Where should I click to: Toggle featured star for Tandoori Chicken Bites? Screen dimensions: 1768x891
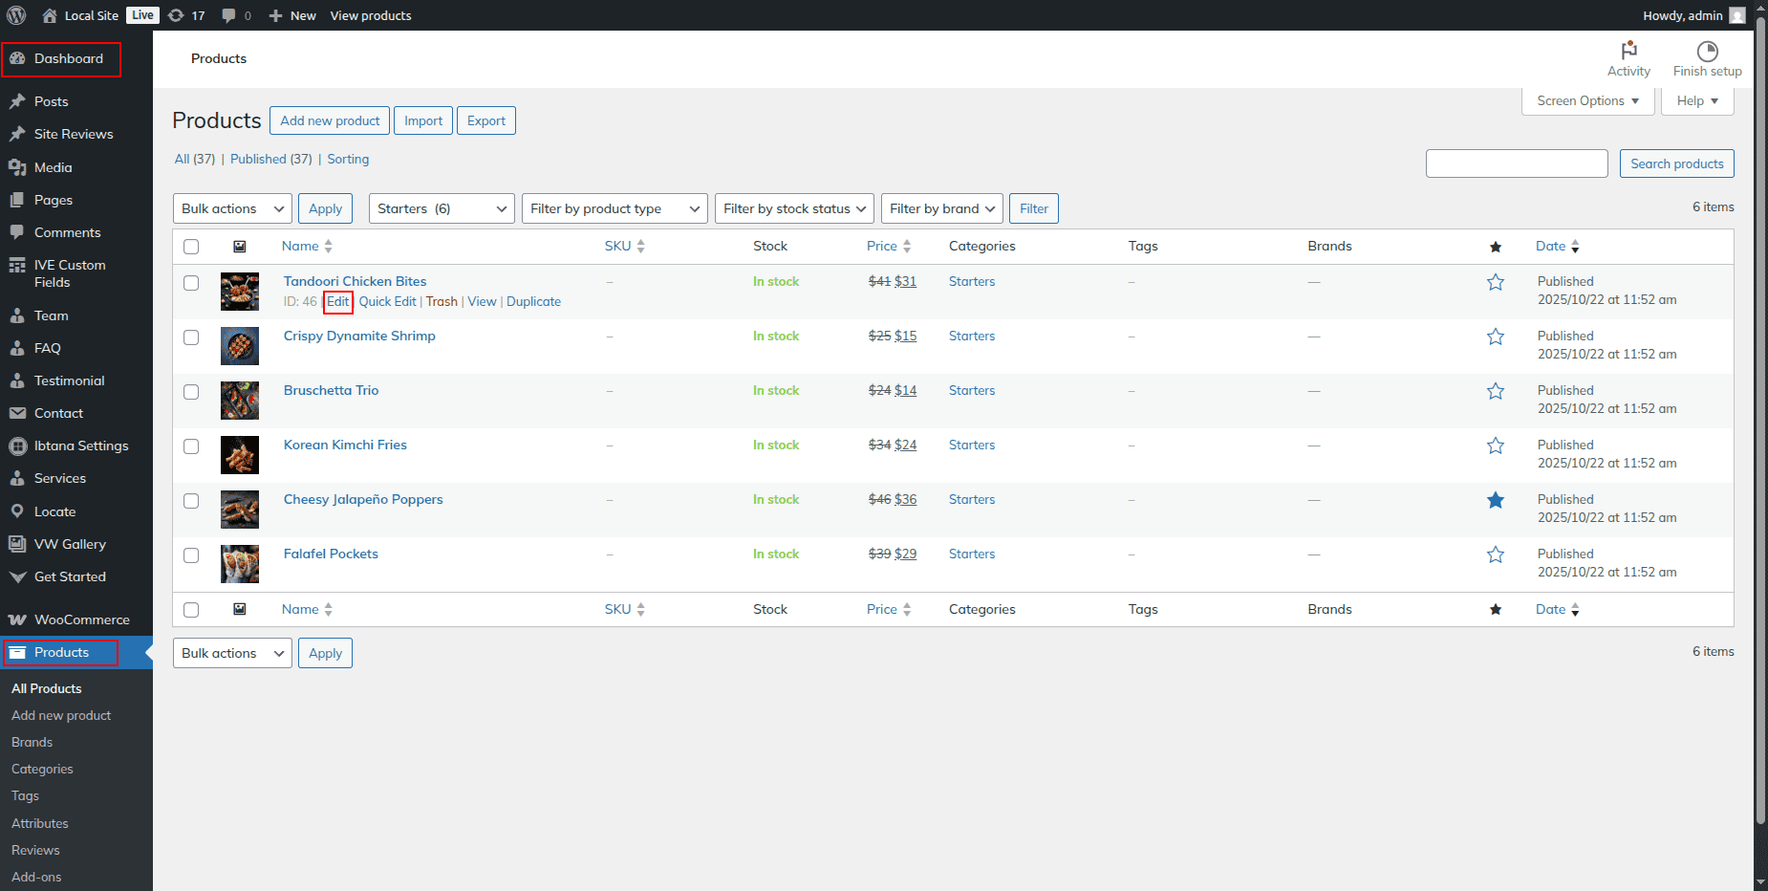coord(1496,282)
